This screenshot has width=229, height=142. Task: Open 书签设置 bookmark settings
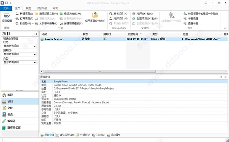click(191, 19)
